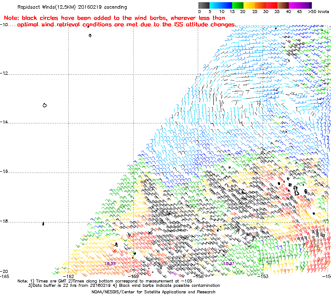The image size is (331, 299).
Task: Click the cyan-blue 5-15 knots legend segment
Action: coord(221,5)
